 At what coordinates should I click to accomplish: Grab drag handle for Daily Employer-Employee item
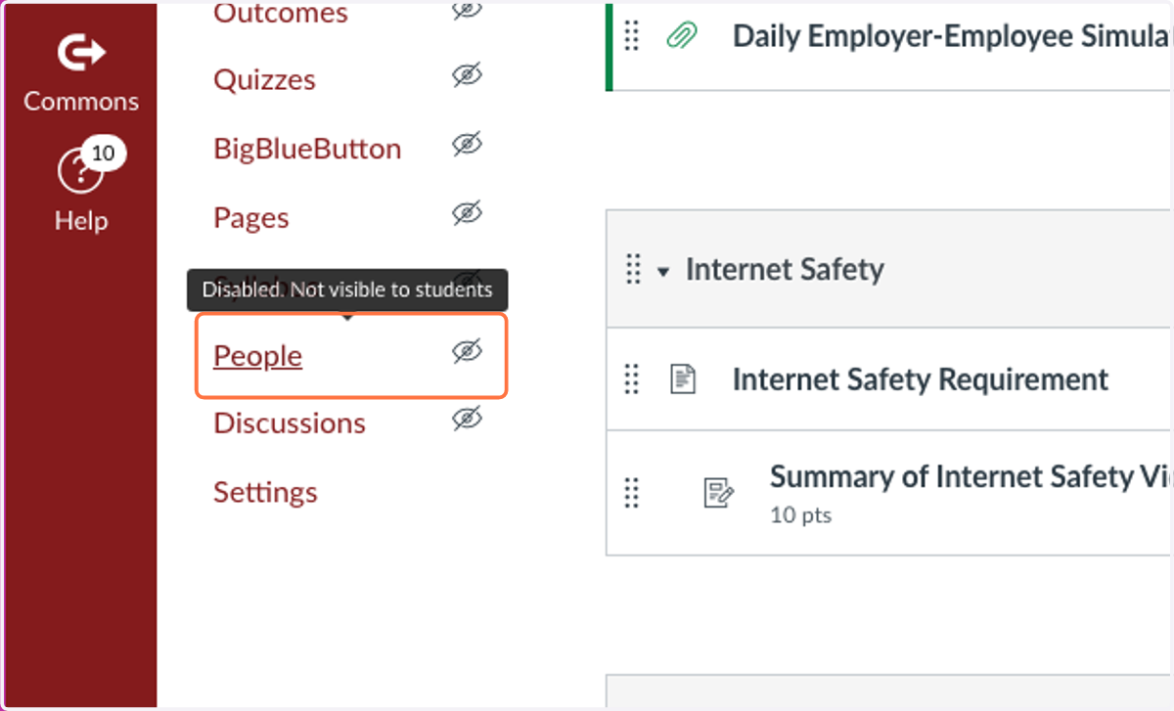coord(632,35)
